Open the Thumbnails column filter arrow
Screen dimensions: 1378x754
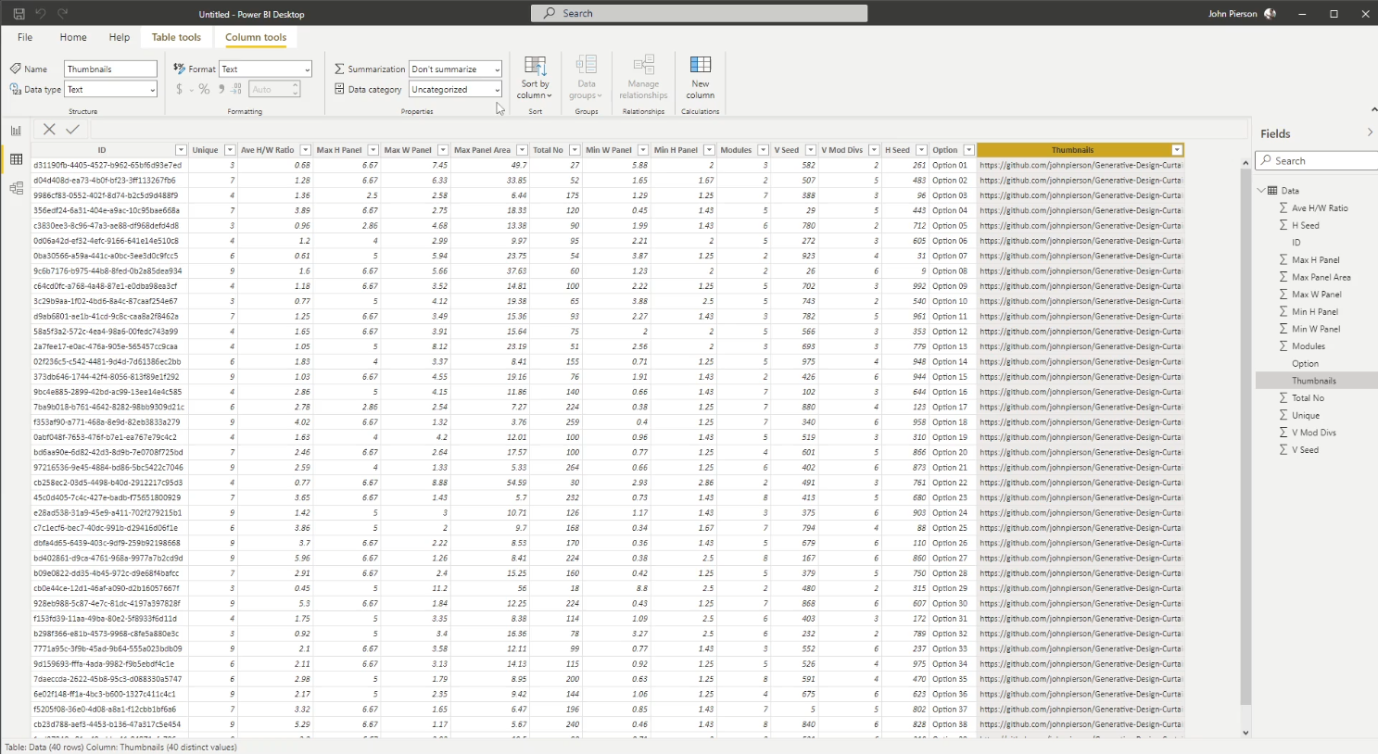[x=1177, y=150]
